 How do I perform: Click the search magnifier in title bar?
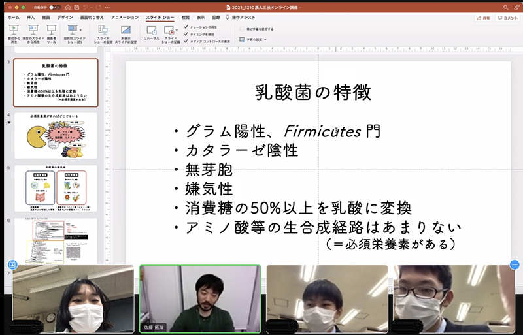coord(505,7)
